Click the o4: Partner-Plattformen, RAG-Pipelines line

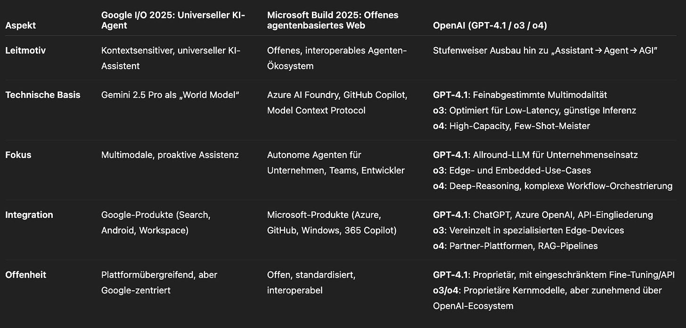click(x=515, y=246)
